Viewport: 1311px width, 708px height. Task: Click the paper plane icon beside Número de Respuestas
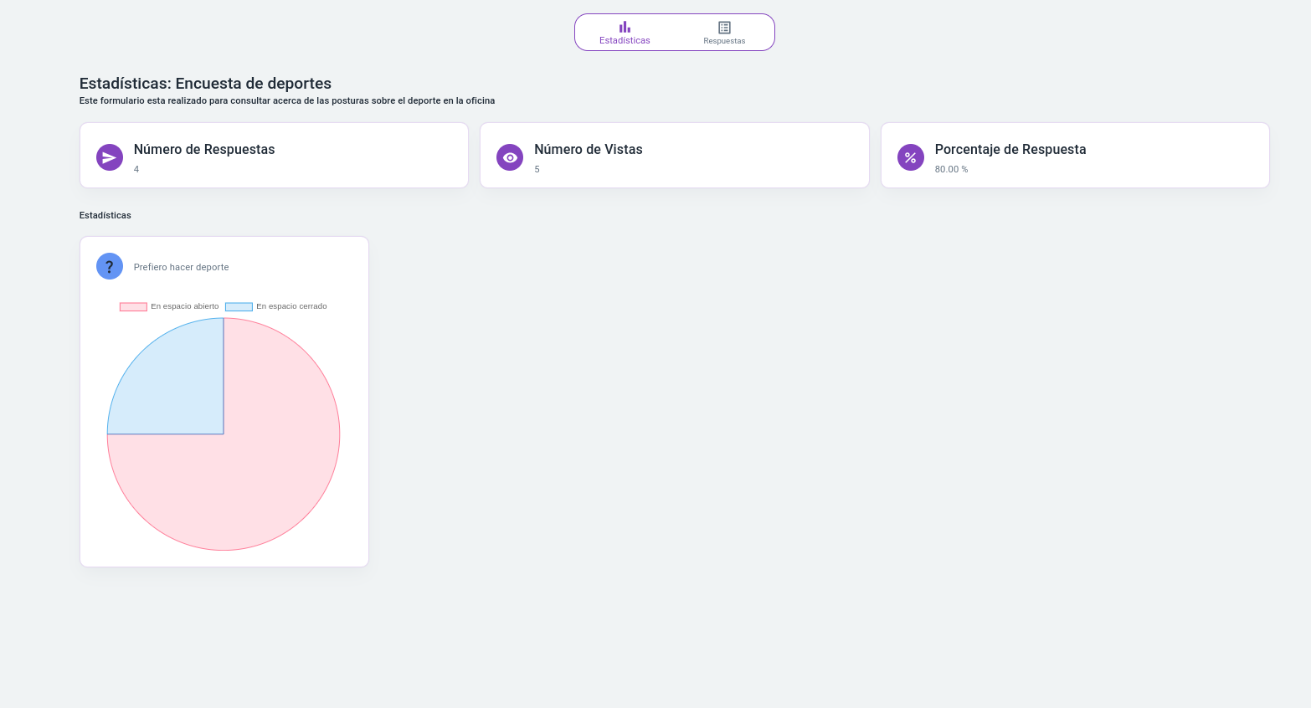[110, 157]
